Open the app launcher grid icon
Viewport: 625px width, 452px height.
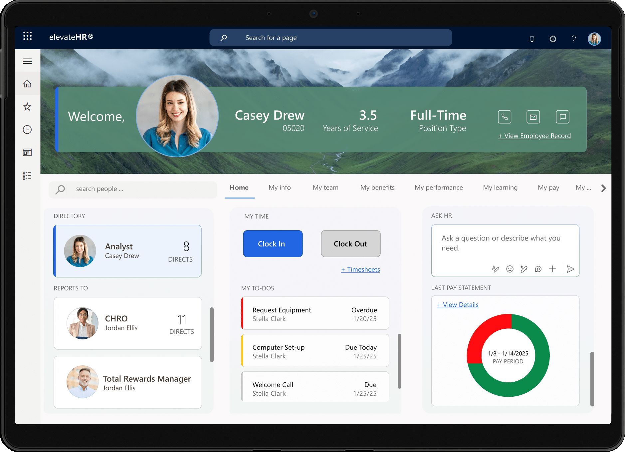[27, 36]
